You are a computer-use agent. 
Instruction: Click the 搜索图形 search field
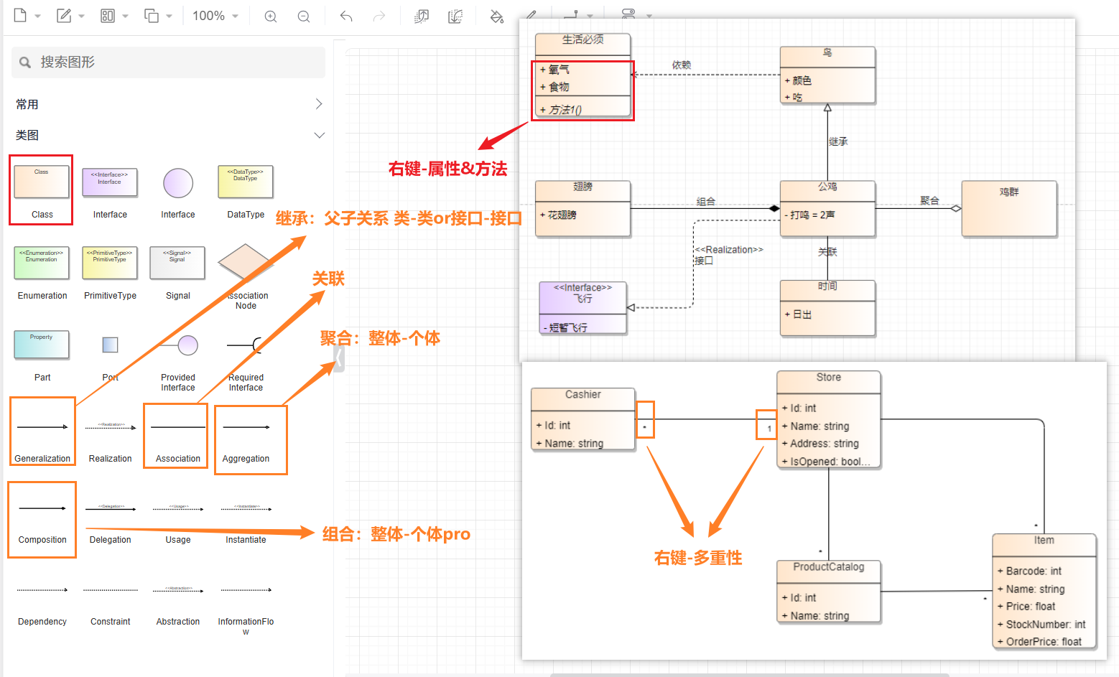point(172,62)
